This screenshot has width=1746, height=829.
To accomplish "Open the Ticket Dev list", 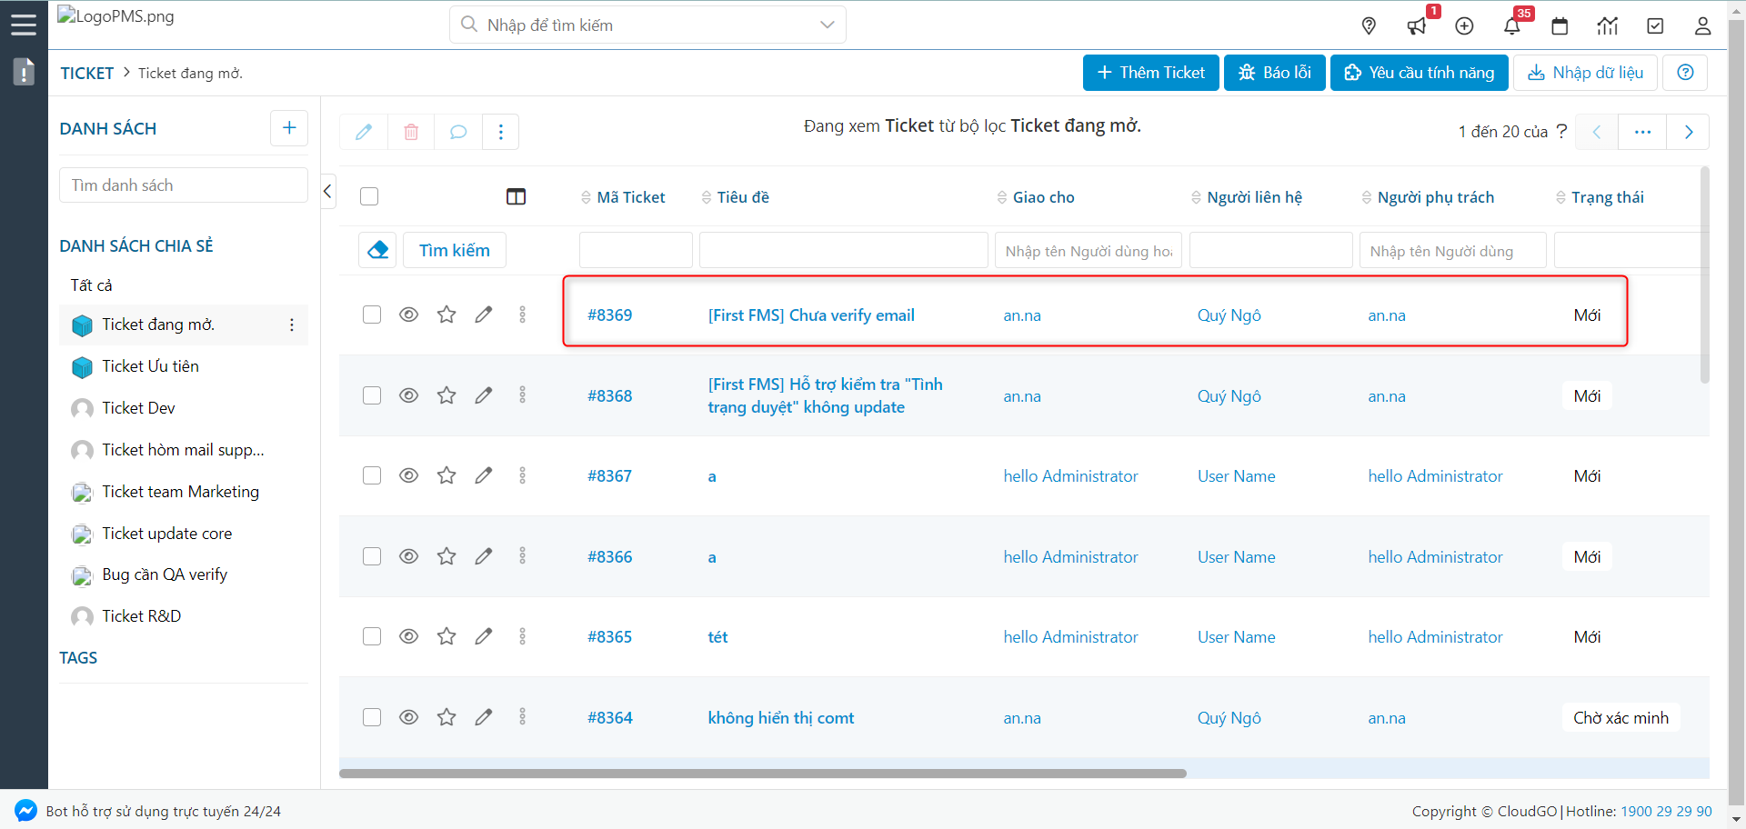I will [x=138, y=408].
